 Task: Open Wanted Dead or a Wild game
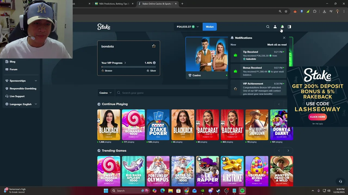282,171
